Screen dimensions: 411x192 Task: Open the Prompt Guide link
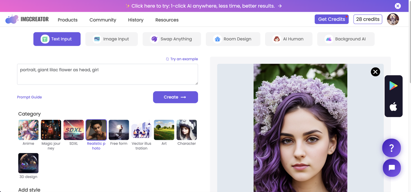(x=30, y=97)
